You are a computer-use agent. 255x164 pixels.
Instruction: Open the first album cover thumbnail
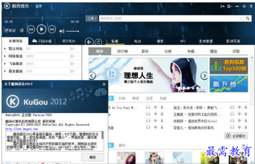126,158
